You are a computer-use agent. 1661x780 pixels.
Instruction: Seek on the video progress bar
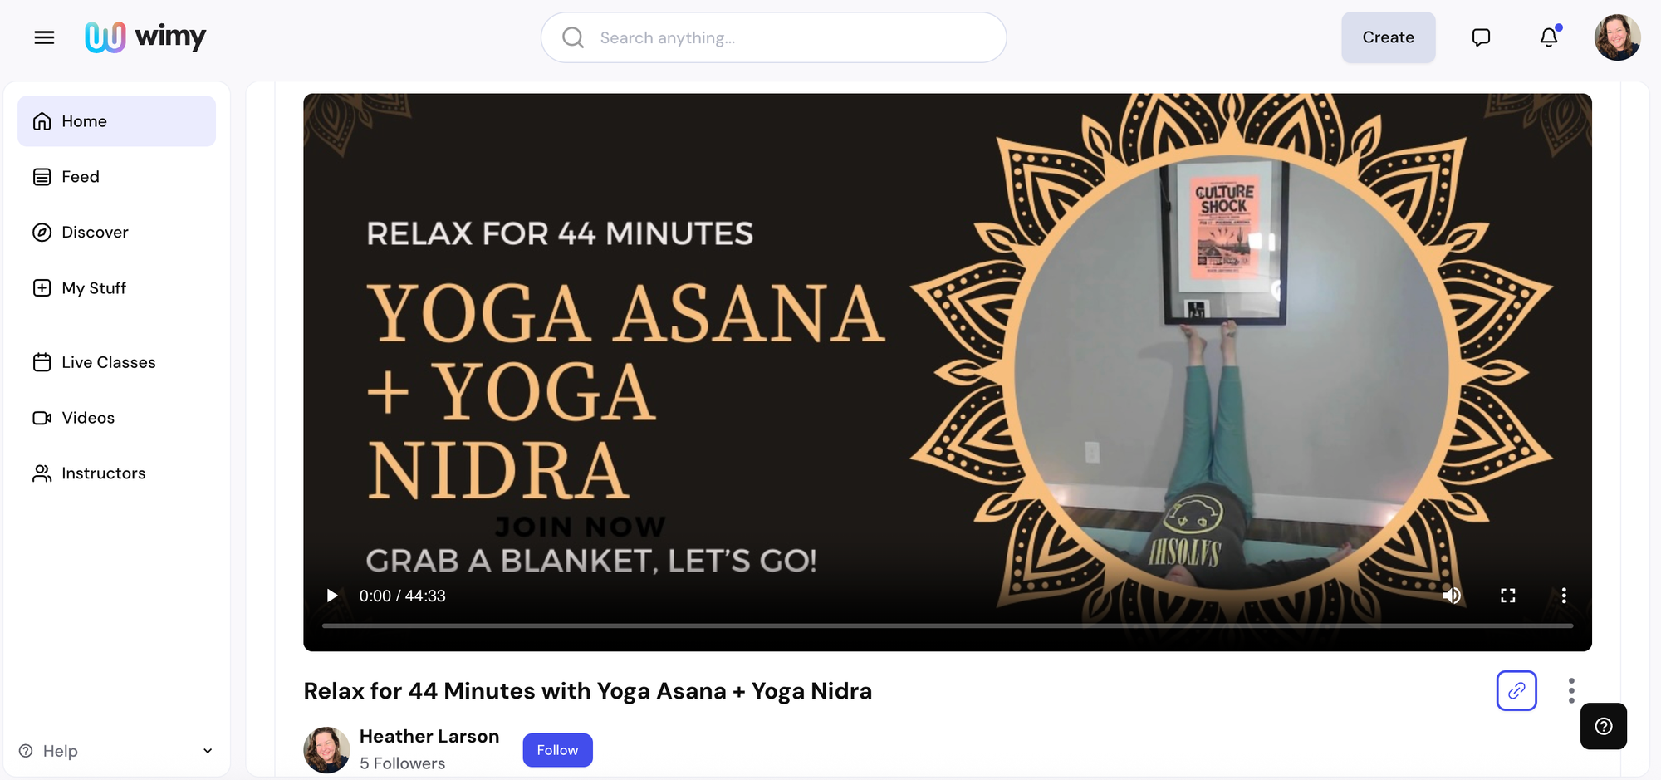pos(948,625)
